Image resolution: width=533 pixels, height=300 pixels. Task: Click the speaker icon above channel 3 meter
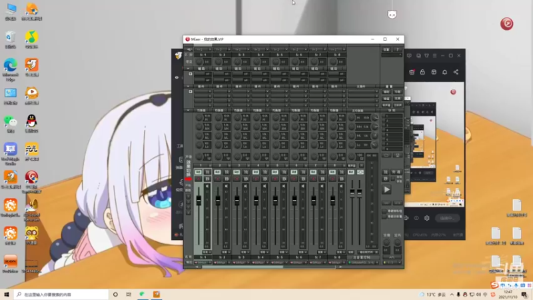(245, 186)
